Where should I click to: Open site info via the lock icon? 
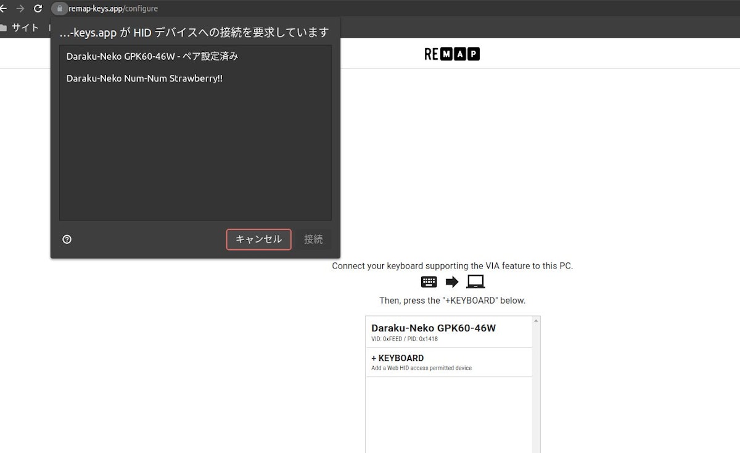(x=59, y=9)
